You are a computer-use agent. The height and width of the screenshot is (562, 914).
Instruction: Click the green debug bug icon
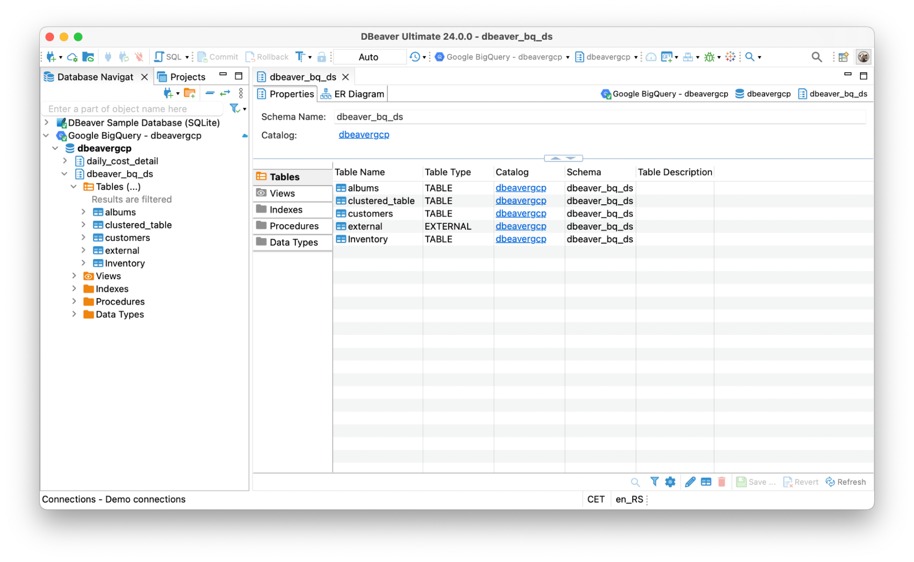(709, 57)
